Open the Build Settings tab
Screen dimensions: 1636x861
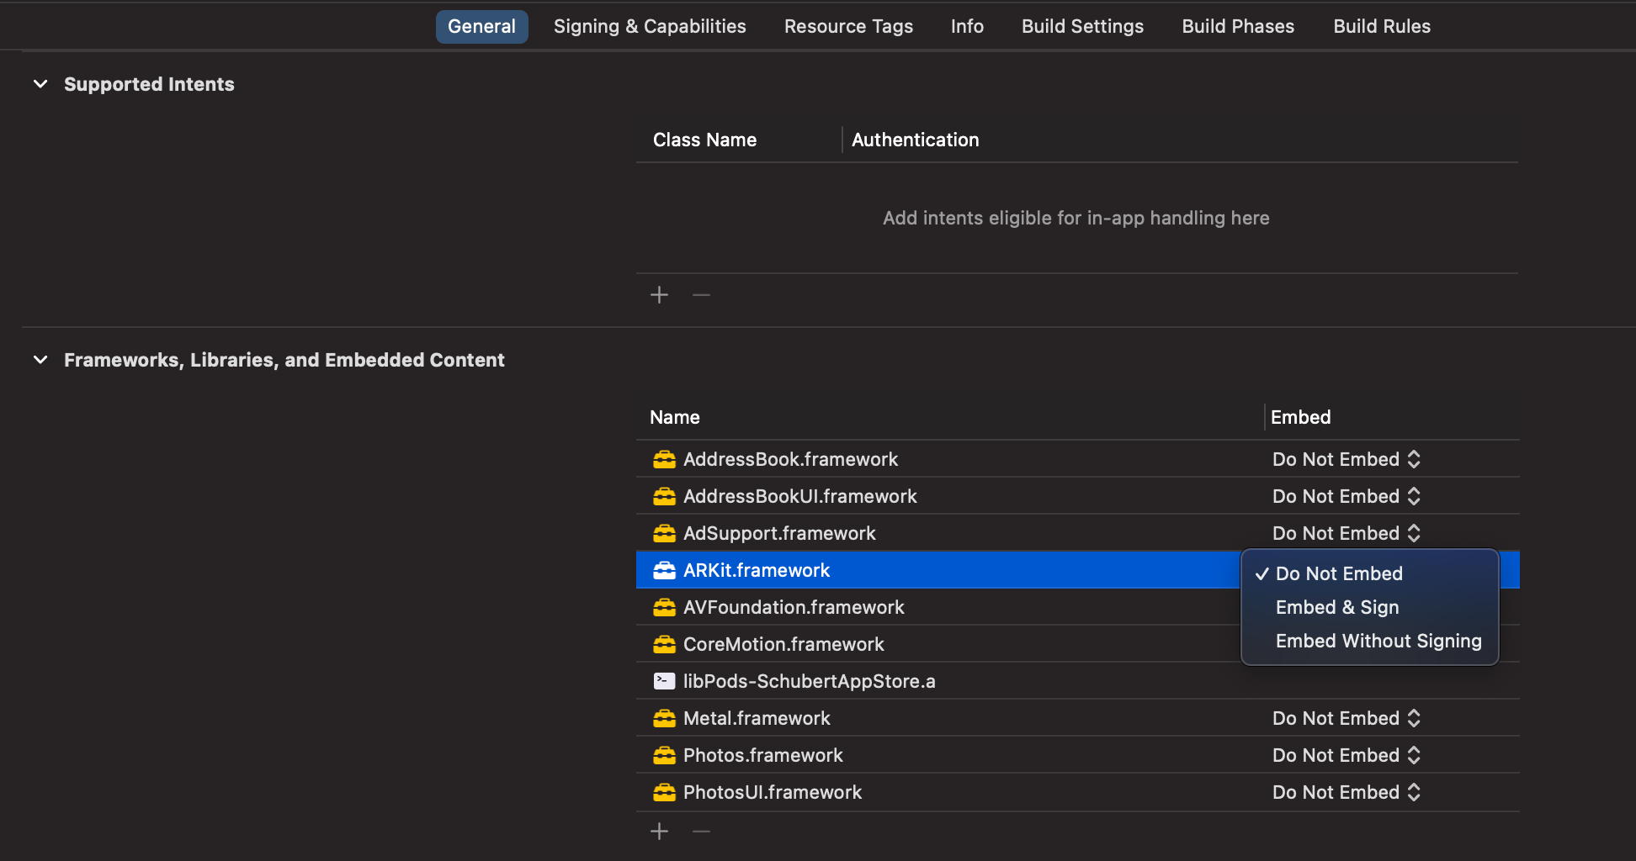tap(1082, 26)
